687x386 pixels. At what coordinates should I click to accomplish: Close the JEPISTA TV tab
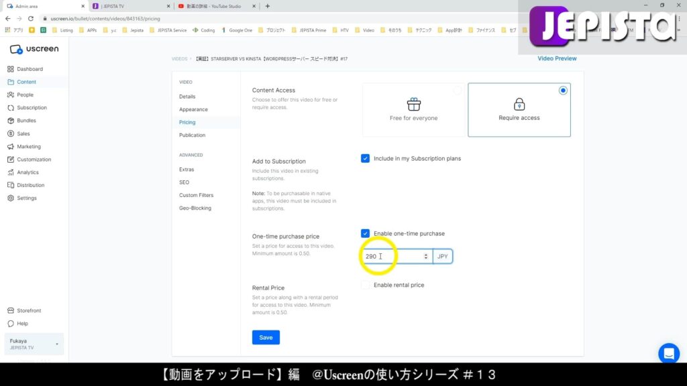(x=168, y=6)
